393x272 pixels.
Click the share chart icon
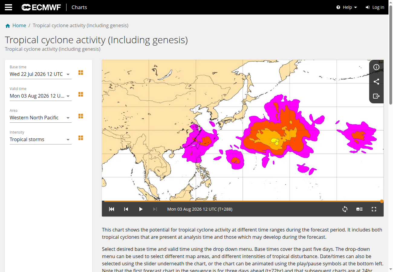click(376, 82)
